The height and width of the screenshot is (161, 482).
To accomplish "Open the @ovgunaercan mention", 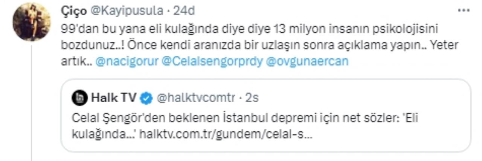I will [x=307, y=62].
